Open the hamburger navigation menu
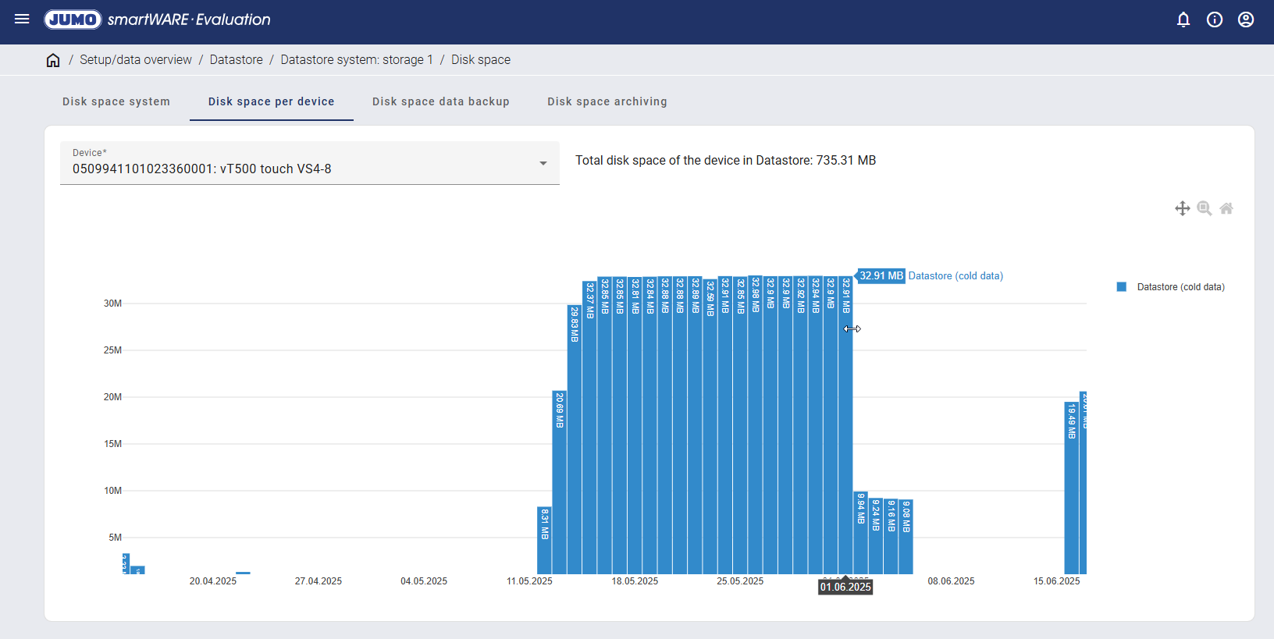 (x=22, y=20)
